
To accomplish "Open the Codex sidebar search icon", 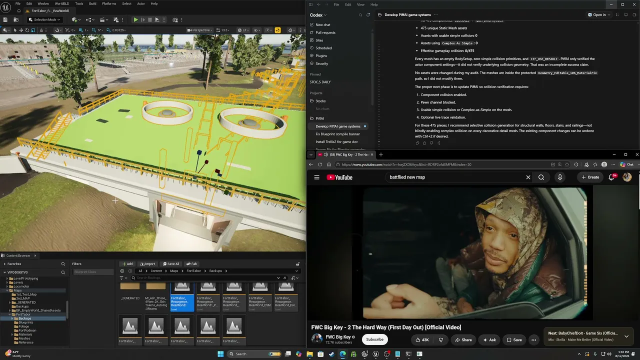I will (360, 15).
